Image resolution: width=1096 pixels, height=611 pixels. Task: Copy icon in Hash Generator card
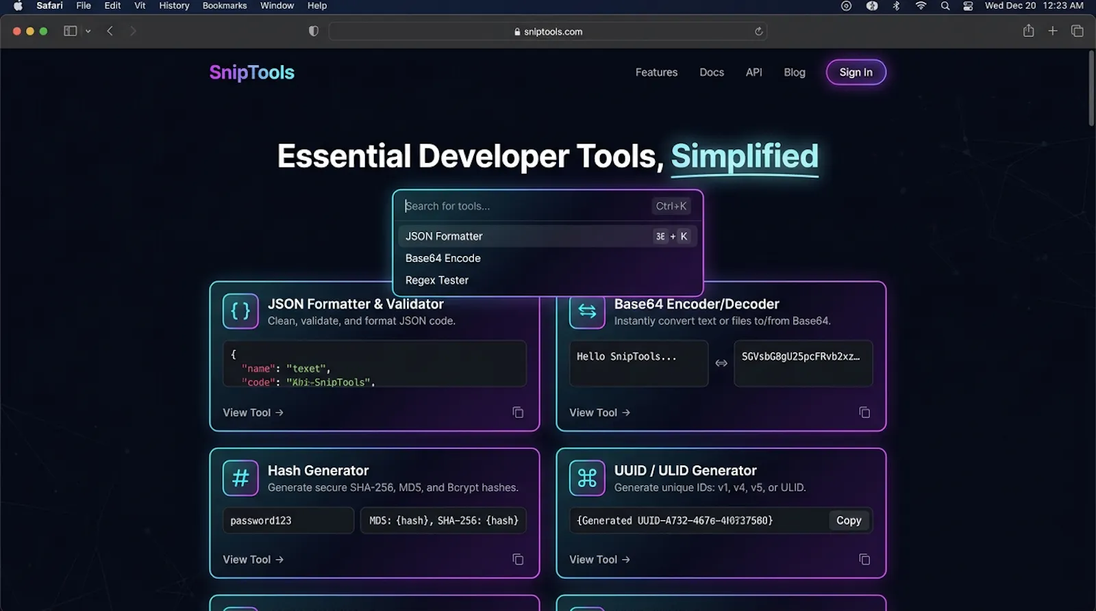[518, 560]
